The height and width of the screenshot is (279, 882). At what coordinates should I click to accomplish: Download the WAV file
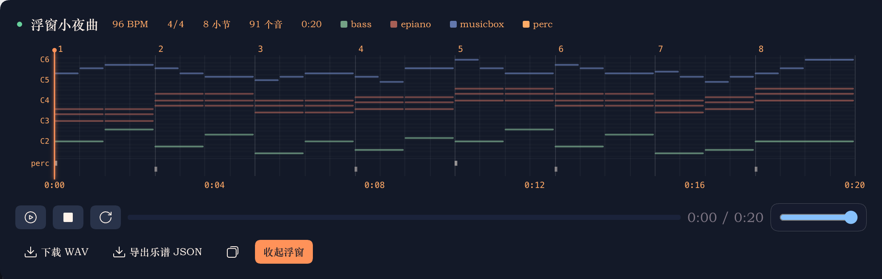[x=57, y=252]
